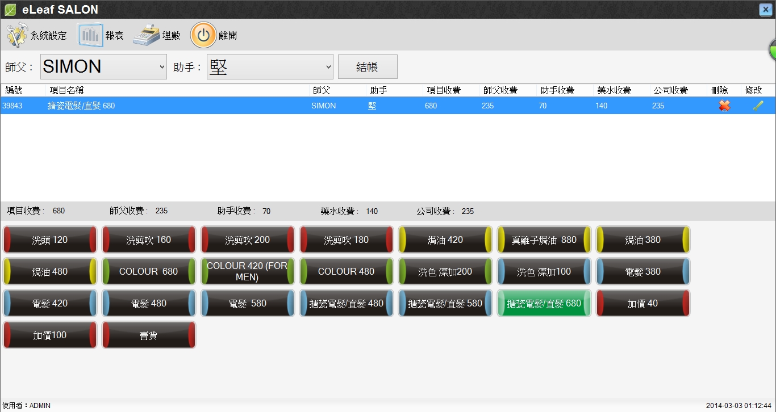Edit row 39843 with pencil icon
Viewport: 776px width, 412px height.
coord(758,106)
